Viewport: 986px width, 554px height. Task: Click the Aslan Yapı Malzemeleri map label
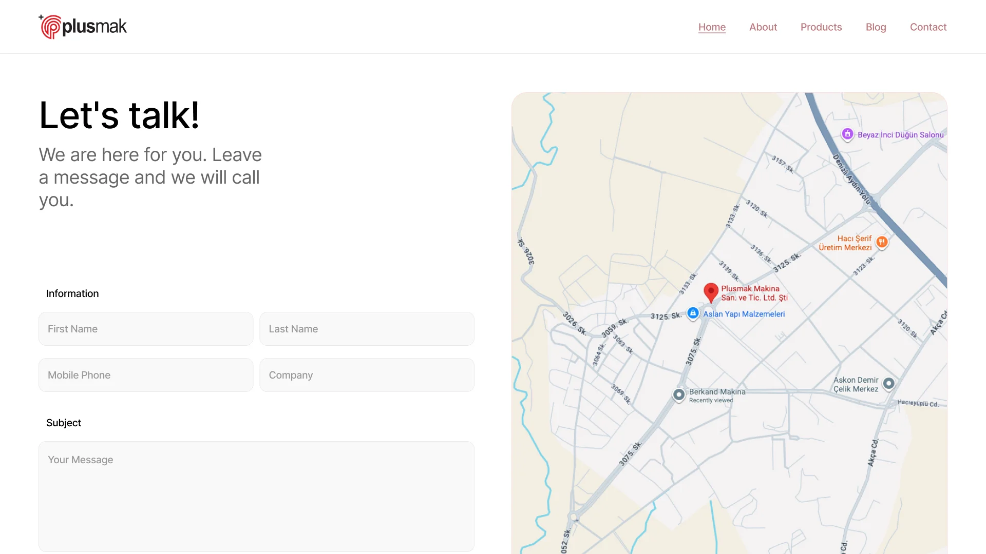[744, 314]
